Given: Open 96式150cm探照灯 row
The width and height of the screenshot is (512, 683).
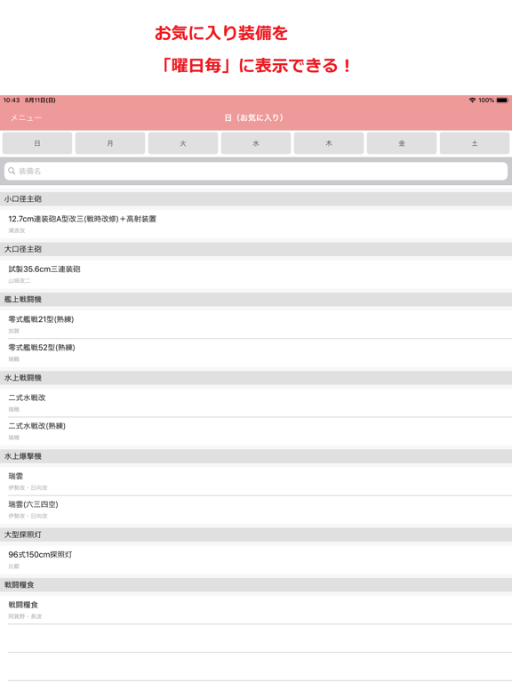Looking at the screenshot, I should point(256,559).
